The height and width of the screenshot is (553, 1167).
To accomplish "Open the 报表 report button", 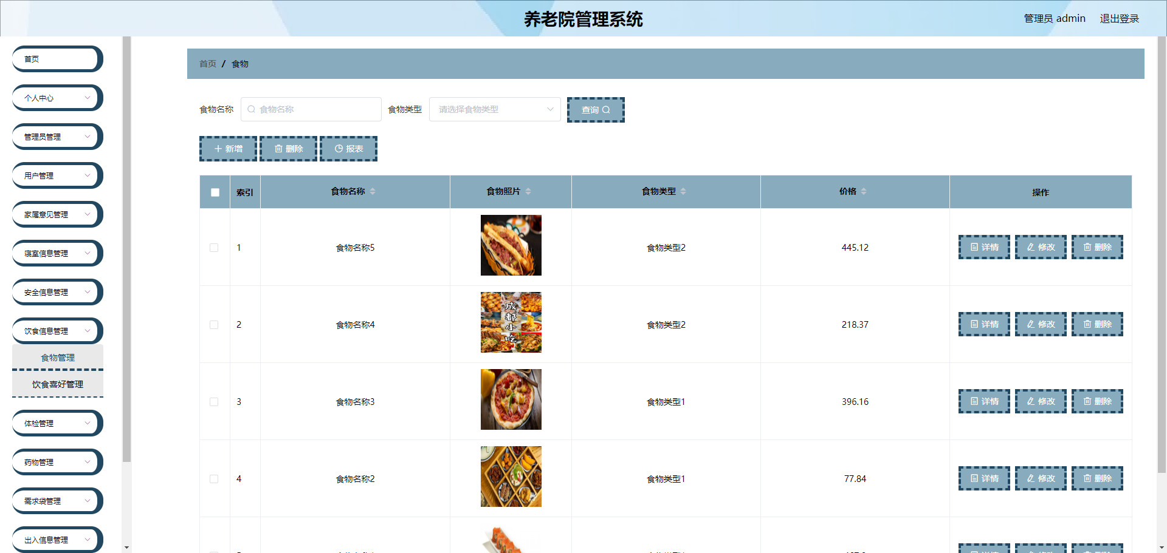I will click(x=348, y=149).
